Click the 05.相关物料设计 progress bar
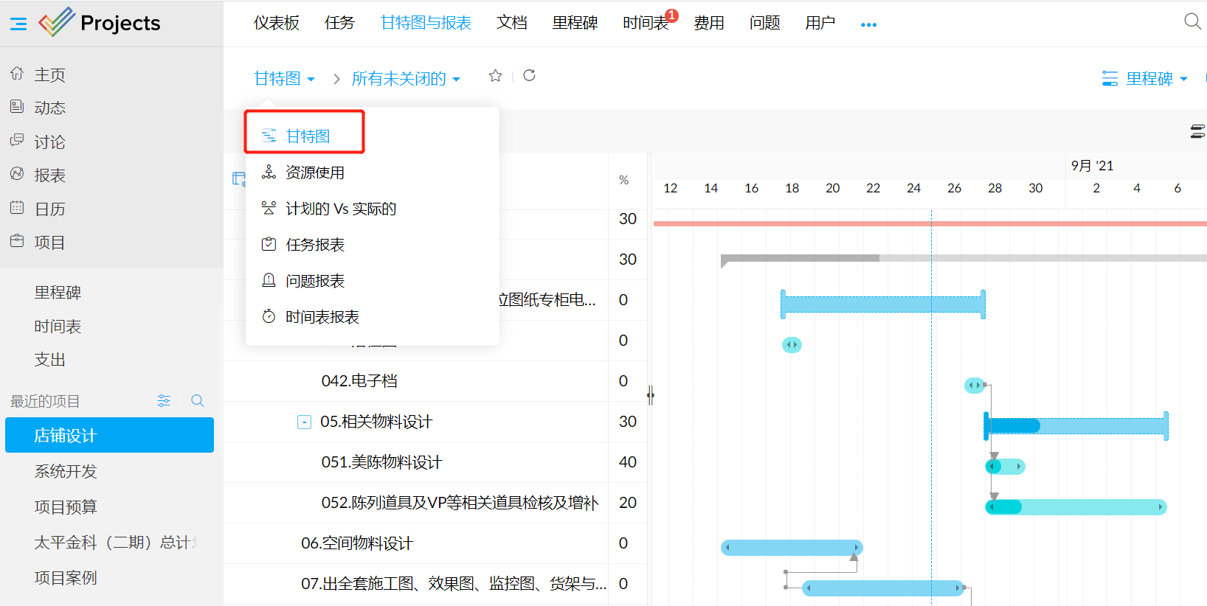This screenshot has height=606, width=1207. [1076, 425]
